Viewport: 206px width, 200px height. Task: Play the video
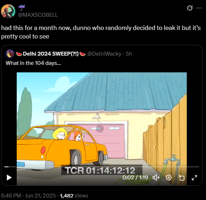[x=9, y=178]
